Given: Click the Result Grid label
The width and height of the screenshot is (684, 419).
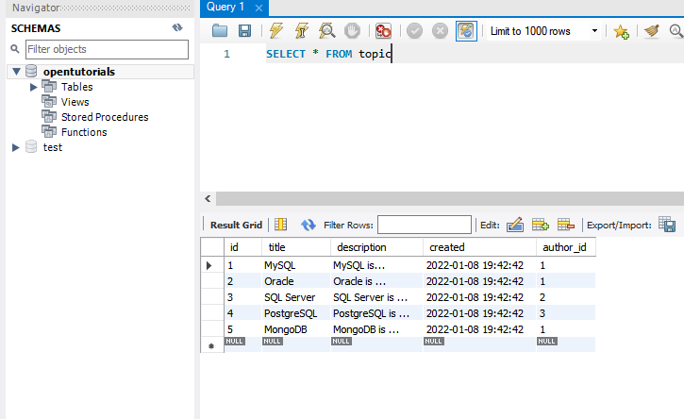Looking at the screenshot, I should tap(236, 225).
